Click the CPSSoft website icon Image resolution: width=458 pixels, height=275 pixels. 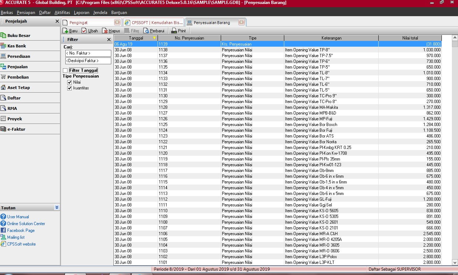click(4, 244)
